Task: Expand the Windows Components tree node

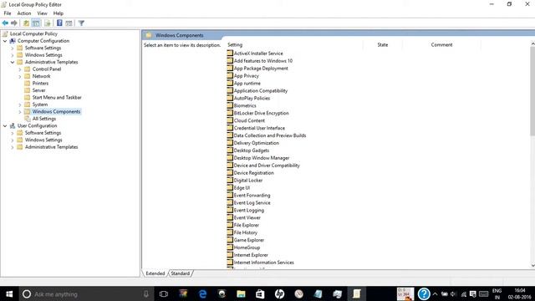Action: pos(20,111)
